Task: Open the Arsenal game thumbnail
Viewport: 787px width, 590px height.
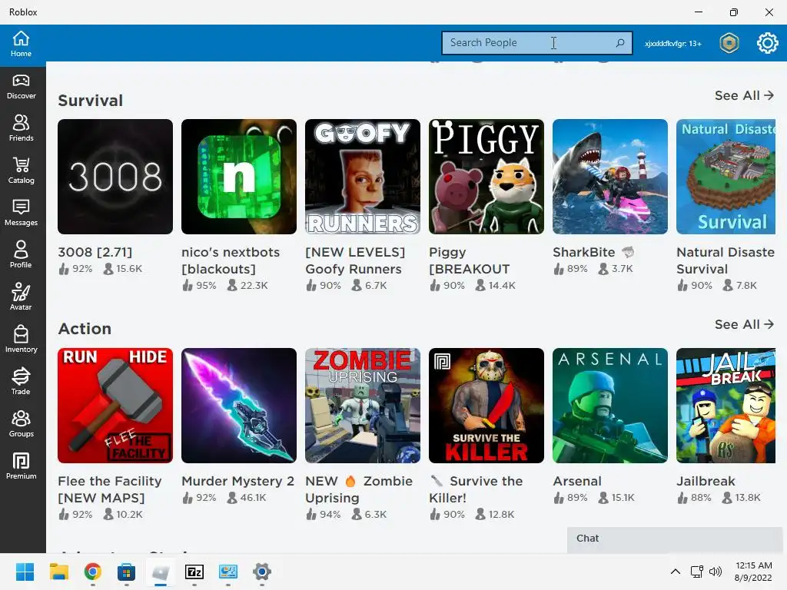Action: click(x=609, y=406)
